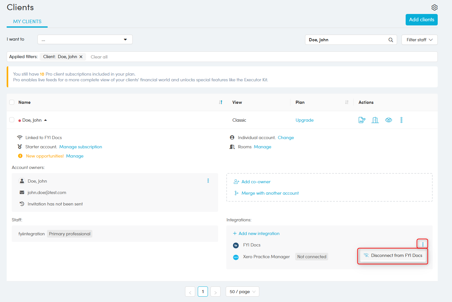The image size is (452, 302).
Task: Click the edit report icon for Doe, John
Action: pos(362,120)
